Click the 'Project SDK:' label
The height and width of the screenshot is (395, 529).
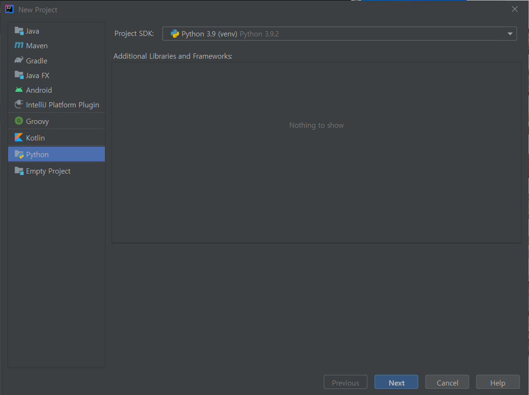pos(134,34)
